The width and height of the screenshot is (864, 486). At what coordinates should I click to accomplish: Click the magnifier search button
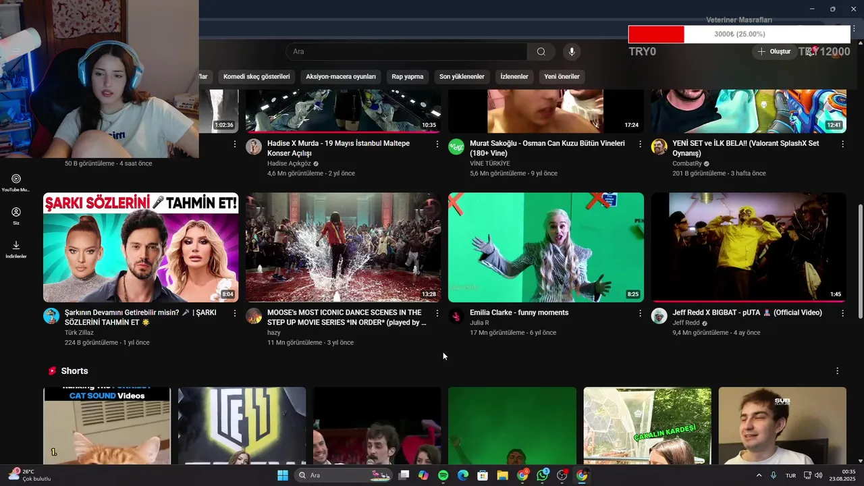pos(541,51)
